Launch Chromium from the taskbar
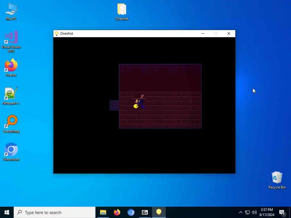 click(131, 212)
